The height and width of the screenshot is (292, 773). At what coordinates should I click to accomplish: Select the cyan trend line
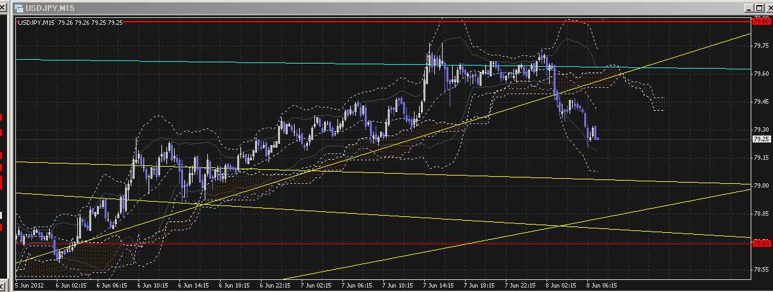point(255,62)
